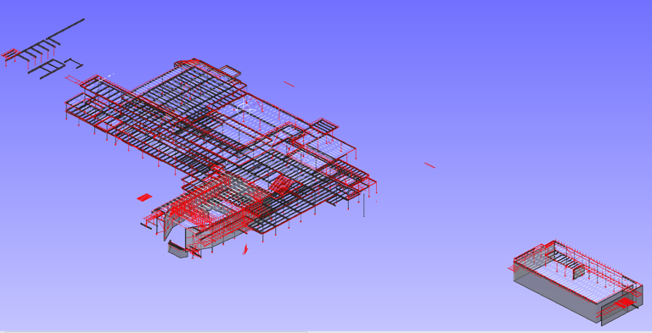
Task: Select the small grey building at bottom right
Action: (x=576, y=283)
